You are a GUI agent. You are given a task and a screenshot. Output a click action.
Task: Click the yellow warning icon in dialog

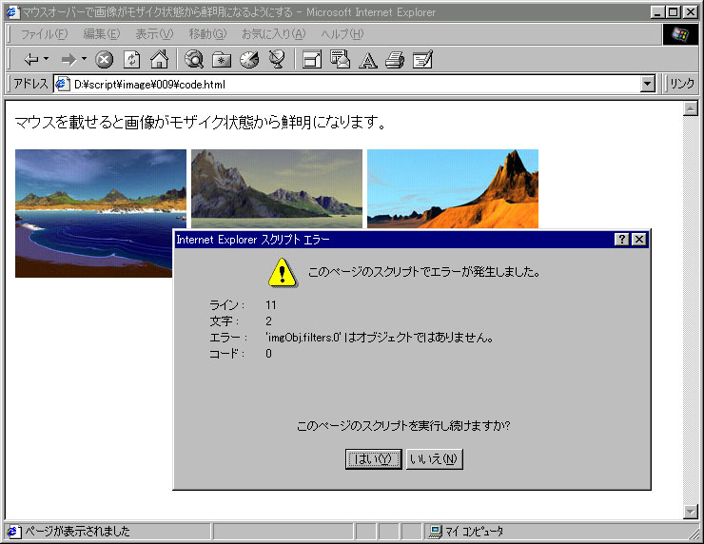pos(282,272)
